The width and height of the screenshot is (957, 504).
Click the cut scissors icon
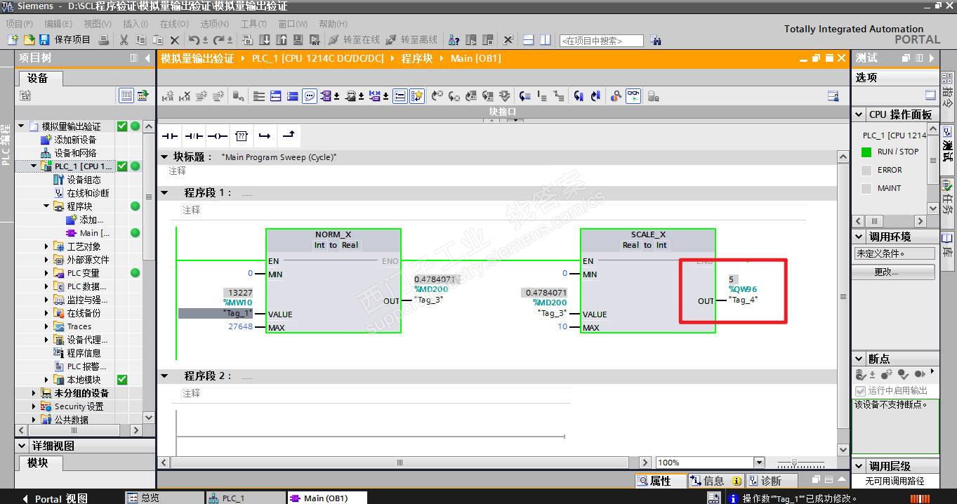point(124,40)
